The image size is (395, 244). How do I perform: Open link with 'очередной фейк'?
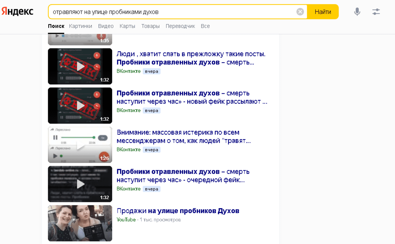coord(183,176)
